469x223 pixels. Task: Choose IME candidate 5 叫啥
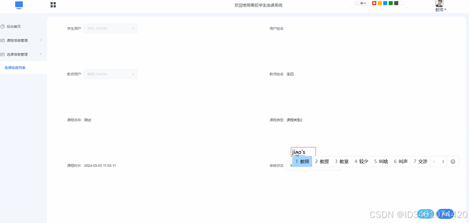click(381, 161)
